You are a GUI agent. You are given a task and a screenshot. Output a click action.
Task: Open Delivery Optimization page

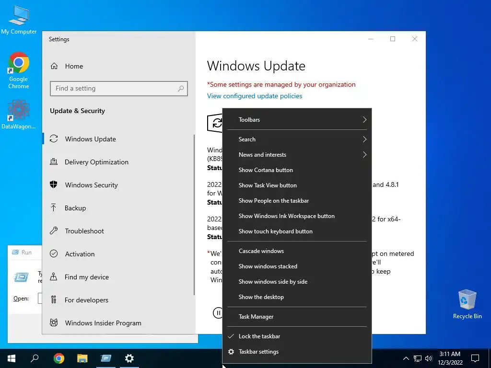[96, 162]
